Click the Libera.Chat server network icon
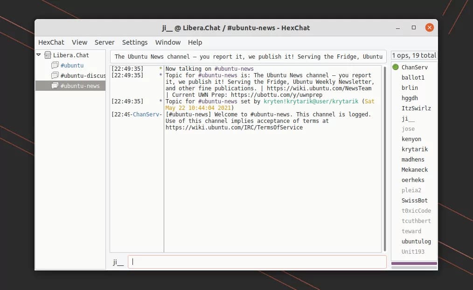473x290 pixels. [x=48, y=55]
